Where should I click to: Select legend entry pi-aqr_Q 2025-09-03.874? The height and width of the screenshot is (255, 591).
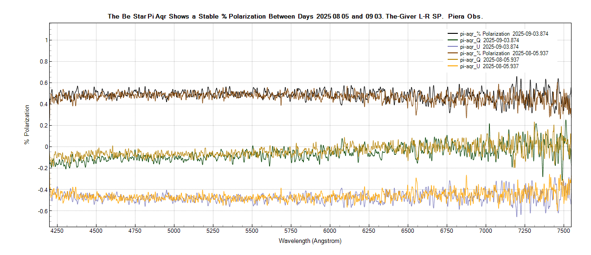click(x=489, y=40)
